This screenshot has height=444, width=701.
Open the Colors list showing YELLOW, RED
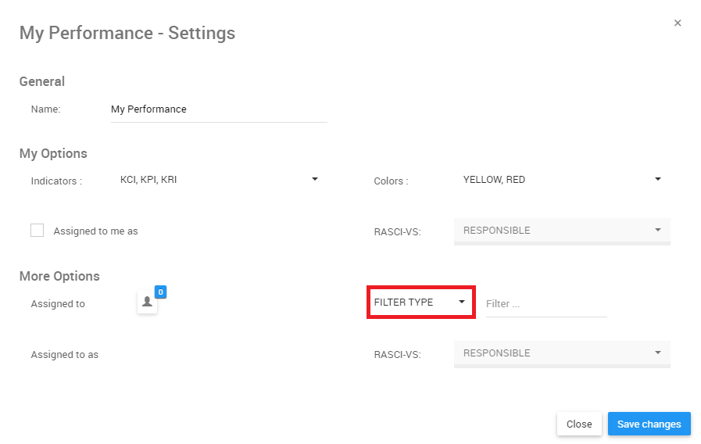pos(555,180)
